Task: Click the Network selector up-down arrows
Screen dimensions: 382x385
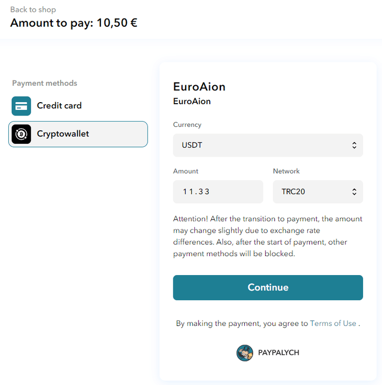Action: (x=354, y=191)
